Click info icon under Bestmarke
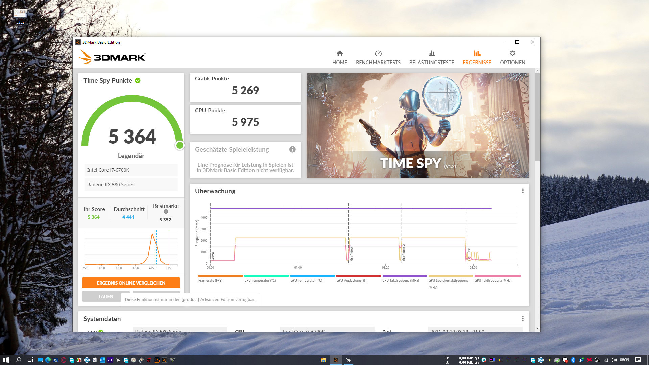Viewport: 649px width, 365px height. pyautogui.click(x=166, y=212)
